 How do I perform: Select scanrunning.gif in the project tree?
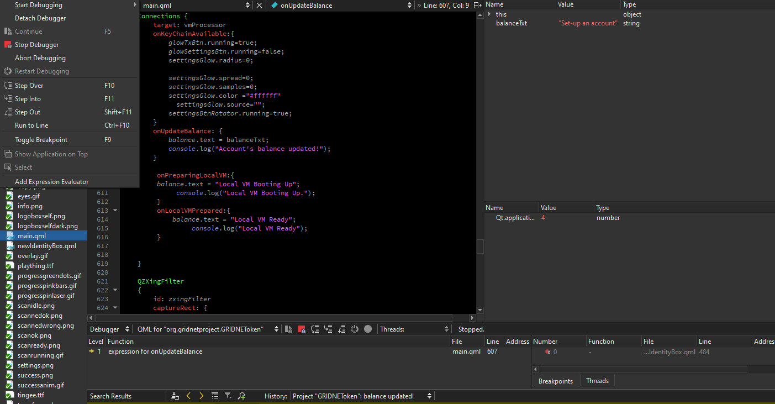[40, 355]
